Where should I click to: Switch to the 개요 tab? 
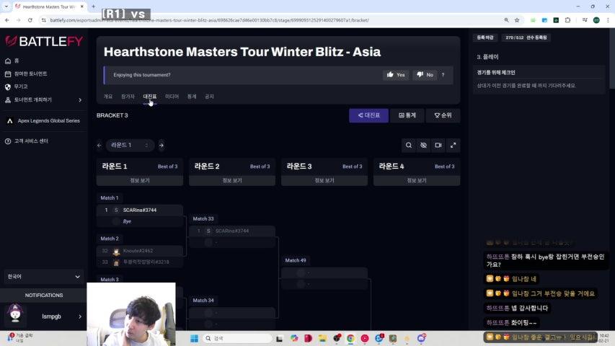coord(108,97)
